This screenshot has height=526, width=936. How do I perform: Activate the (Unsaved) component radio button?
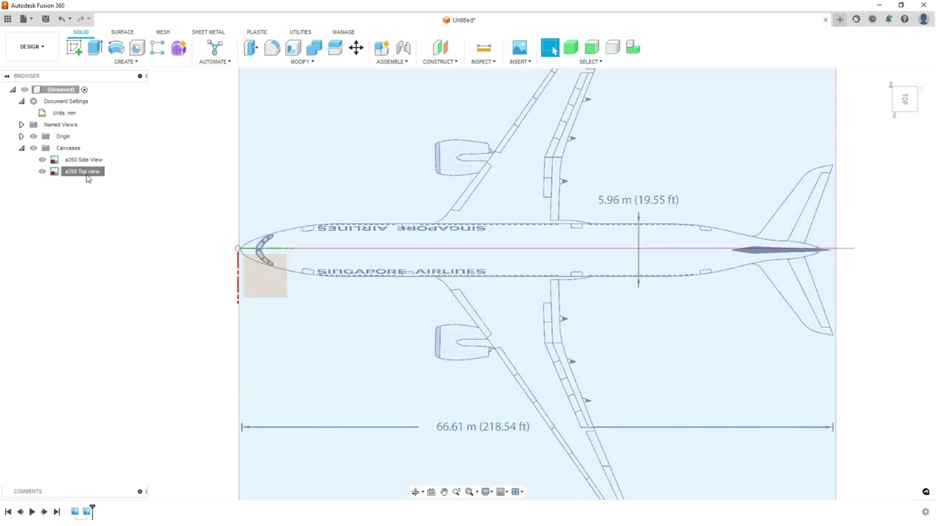(x=84, y=89)
